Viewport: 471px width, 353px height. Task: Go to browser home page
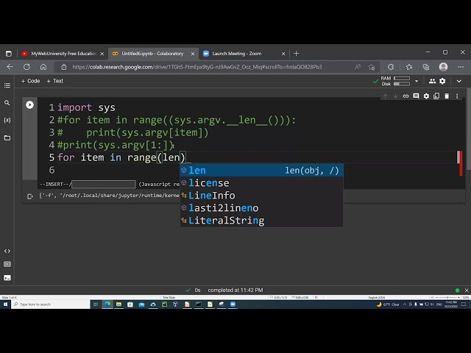pyautogui.click(x=43, y=67)
